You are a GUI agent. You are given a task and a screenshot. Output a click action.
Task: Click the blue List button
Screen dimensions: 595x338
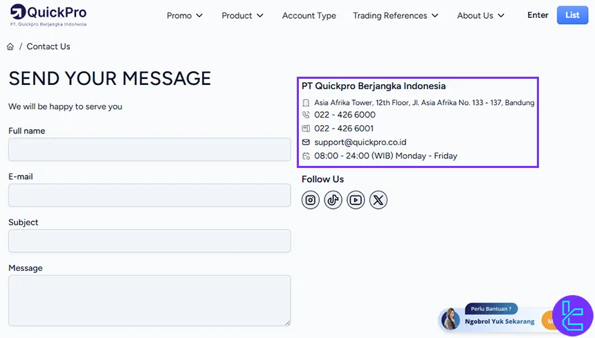[572, 15]
